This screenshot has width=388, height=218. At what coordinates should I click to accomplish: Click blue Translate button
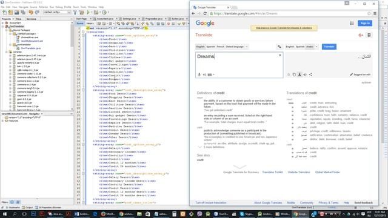coord(329,47)
